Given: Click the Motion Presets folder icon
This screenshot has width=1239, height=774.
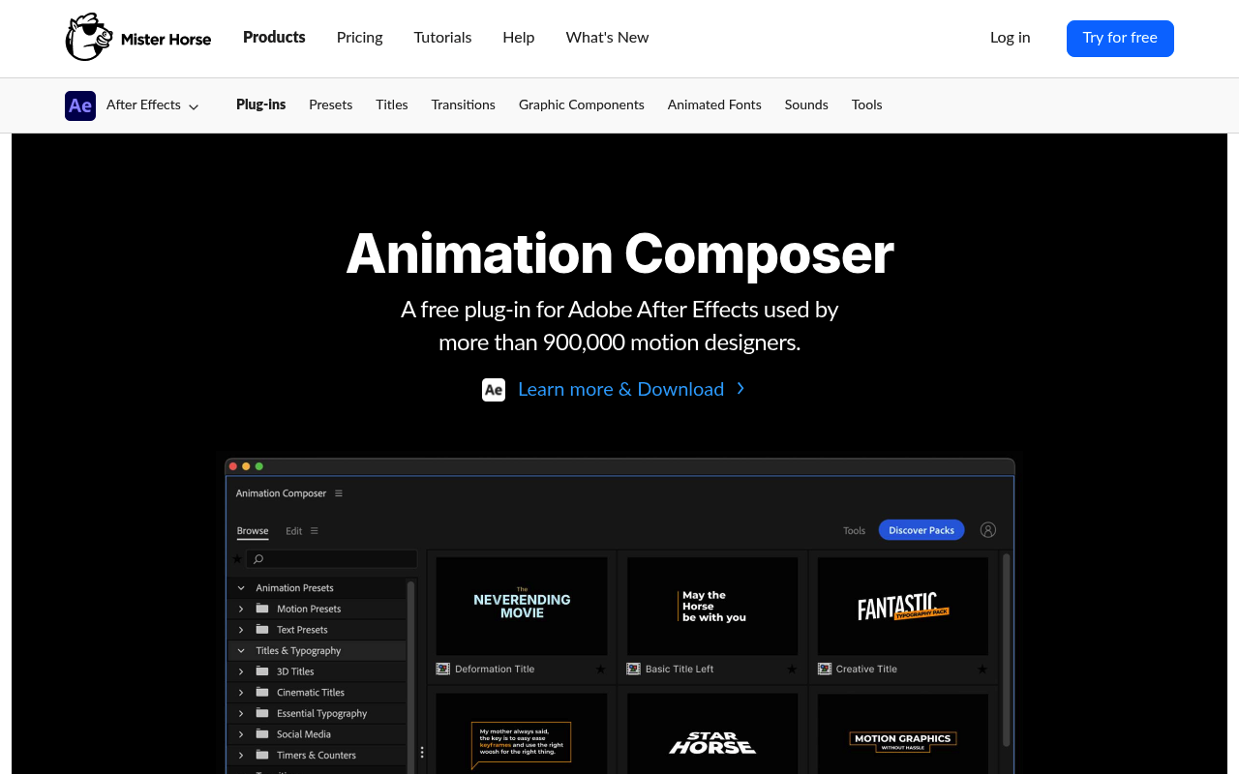Looking at the screenshot, I should [x=261, y=609].
